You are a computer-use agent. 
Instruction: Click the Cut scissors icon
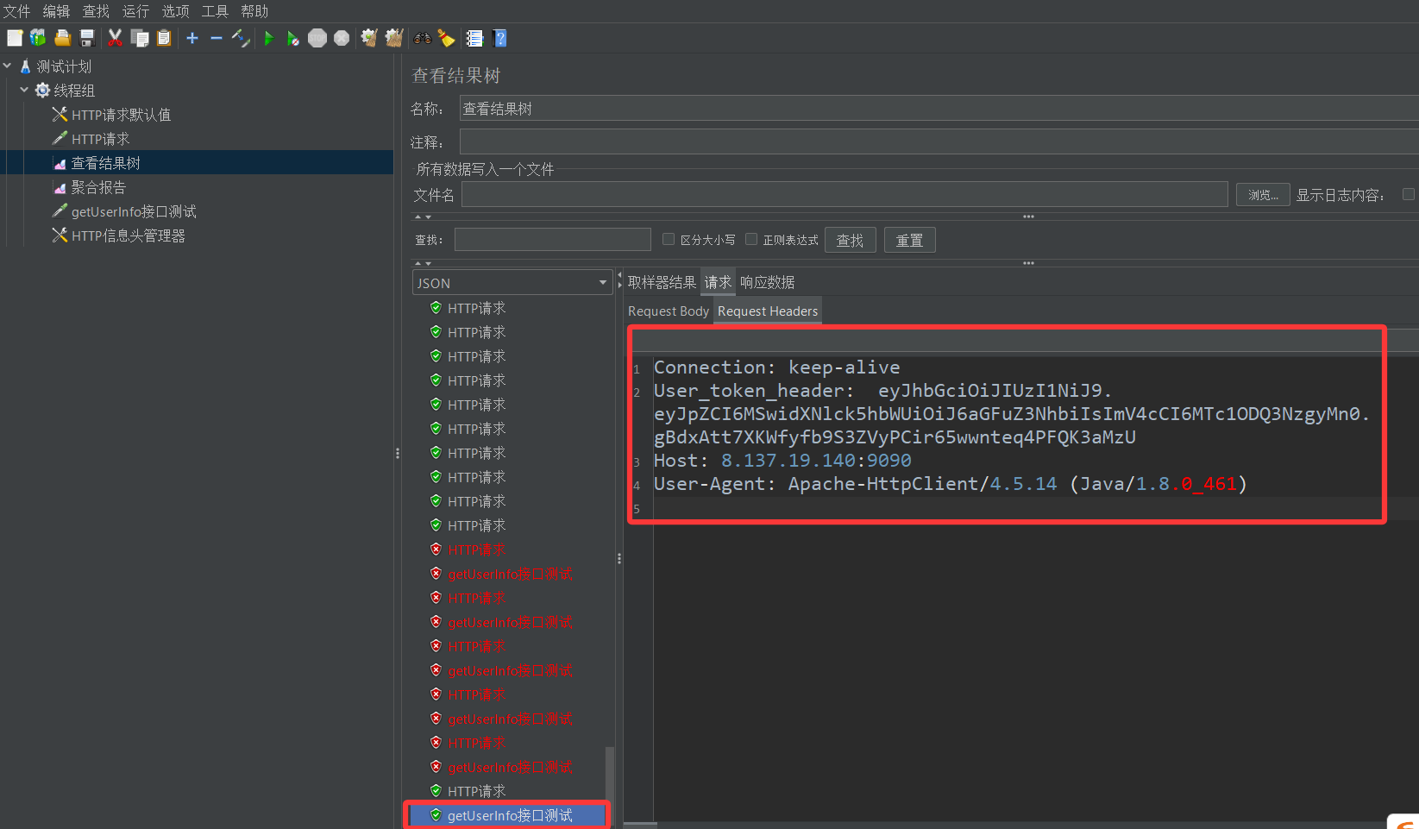pos(115,38)
